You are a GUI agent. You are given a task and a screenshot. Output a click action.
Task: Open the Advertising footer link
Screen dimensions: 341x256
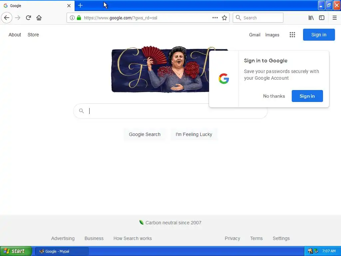click(x=63, y=238)
